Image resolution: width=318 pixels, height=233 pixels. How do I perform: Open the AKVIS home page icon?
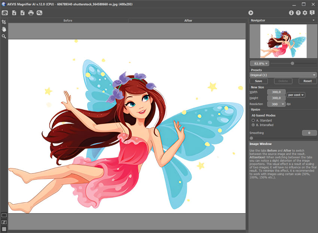pos(5,13)
